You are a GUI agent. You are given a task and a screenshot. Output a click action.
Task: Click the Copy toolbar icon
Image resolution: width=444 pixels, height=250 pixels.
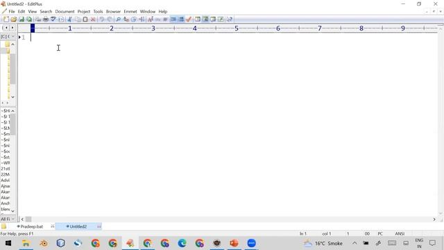click(78, 19)
